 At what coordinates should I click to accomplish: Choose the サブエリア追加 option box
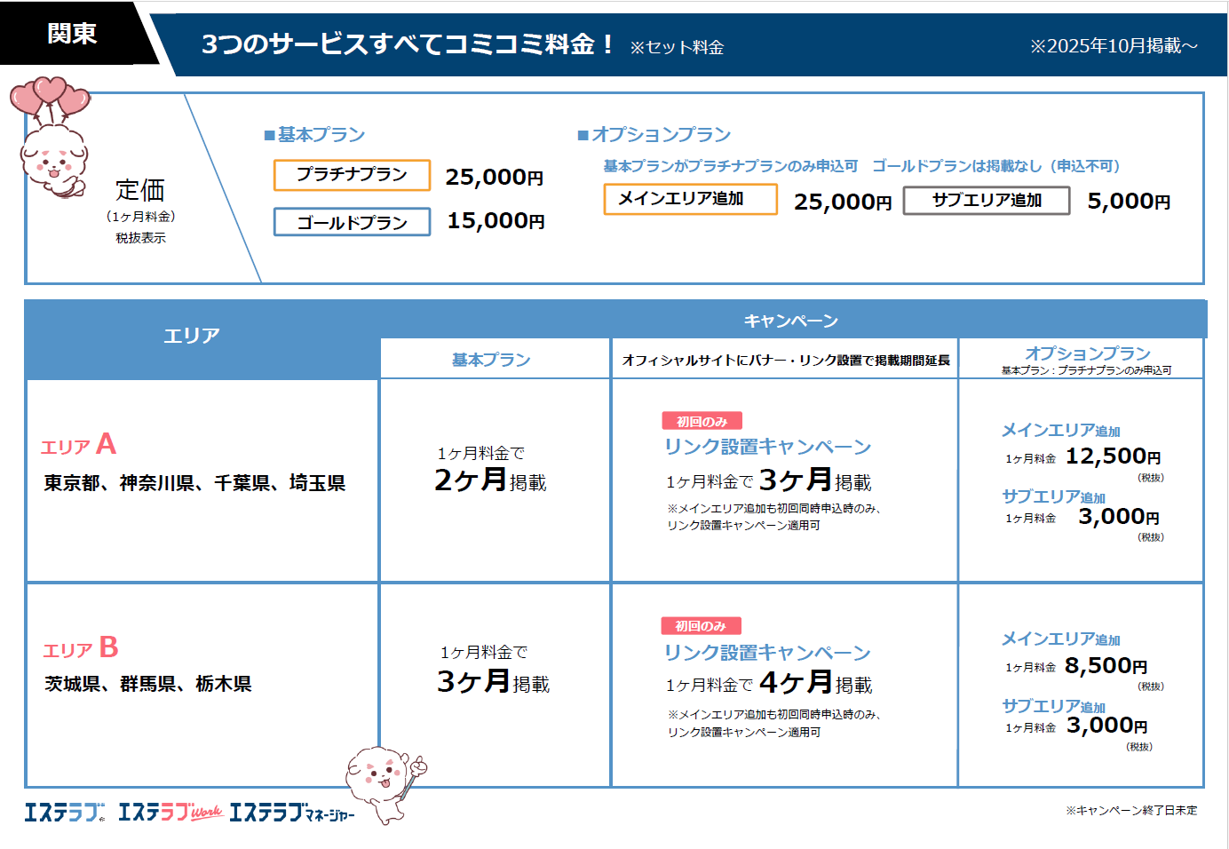pos(986,201)
